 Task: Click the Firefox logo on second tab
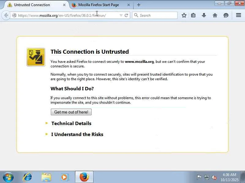(74, 5)
